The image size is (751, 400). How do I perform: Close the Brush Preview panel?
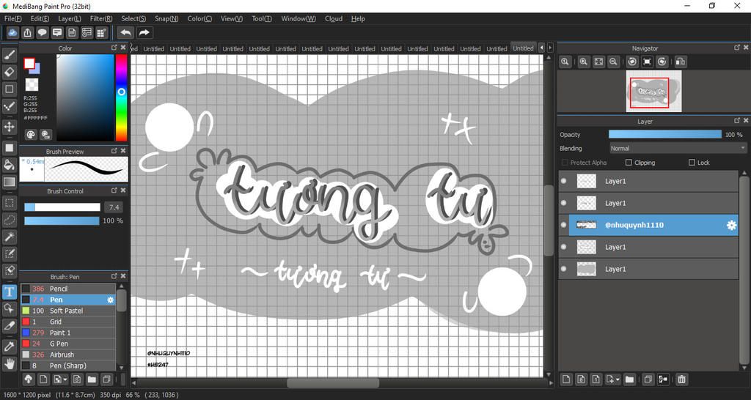point(123,151)
